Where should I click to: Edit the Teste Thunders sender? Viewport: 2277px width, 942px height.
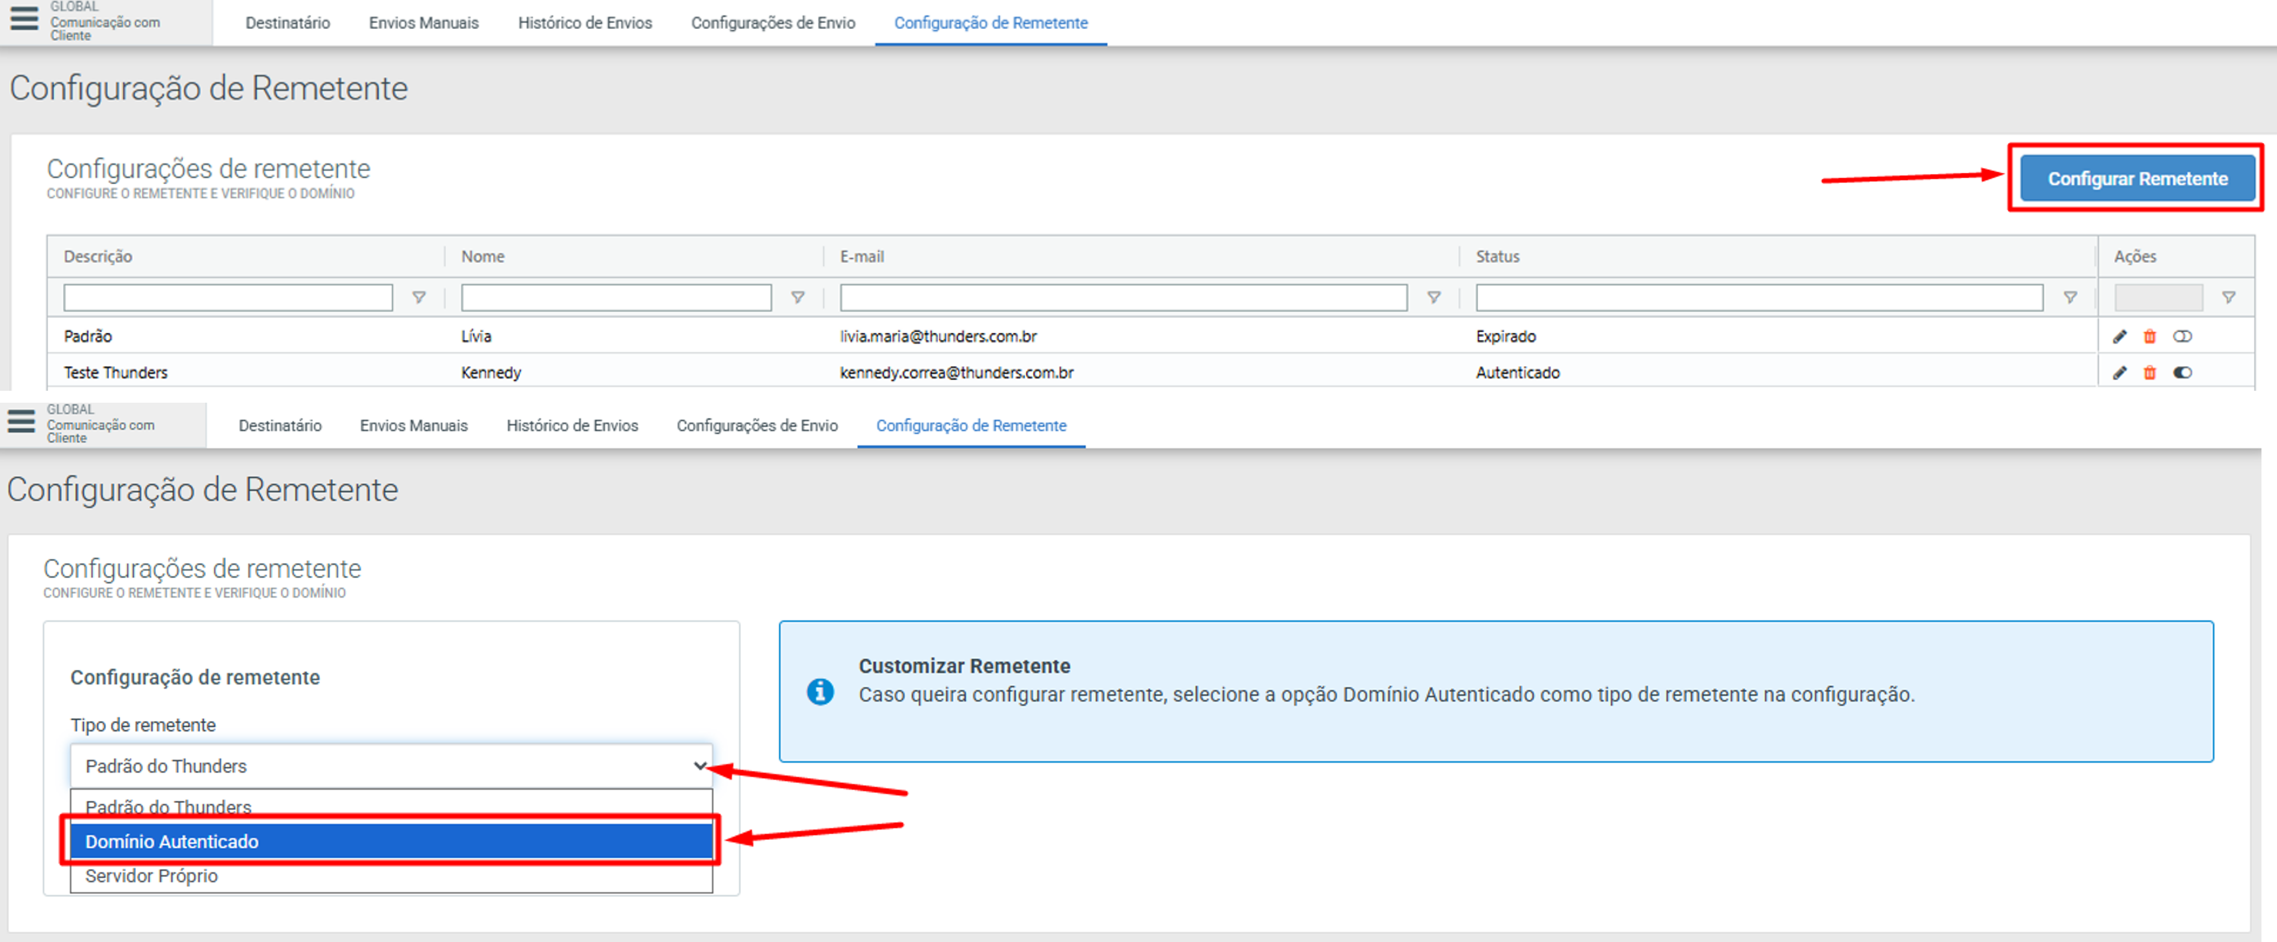point(2119,372)
